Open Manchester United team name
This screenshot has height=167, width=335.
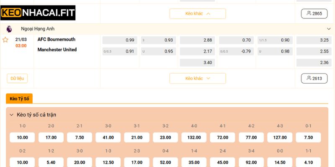(57, 50)
